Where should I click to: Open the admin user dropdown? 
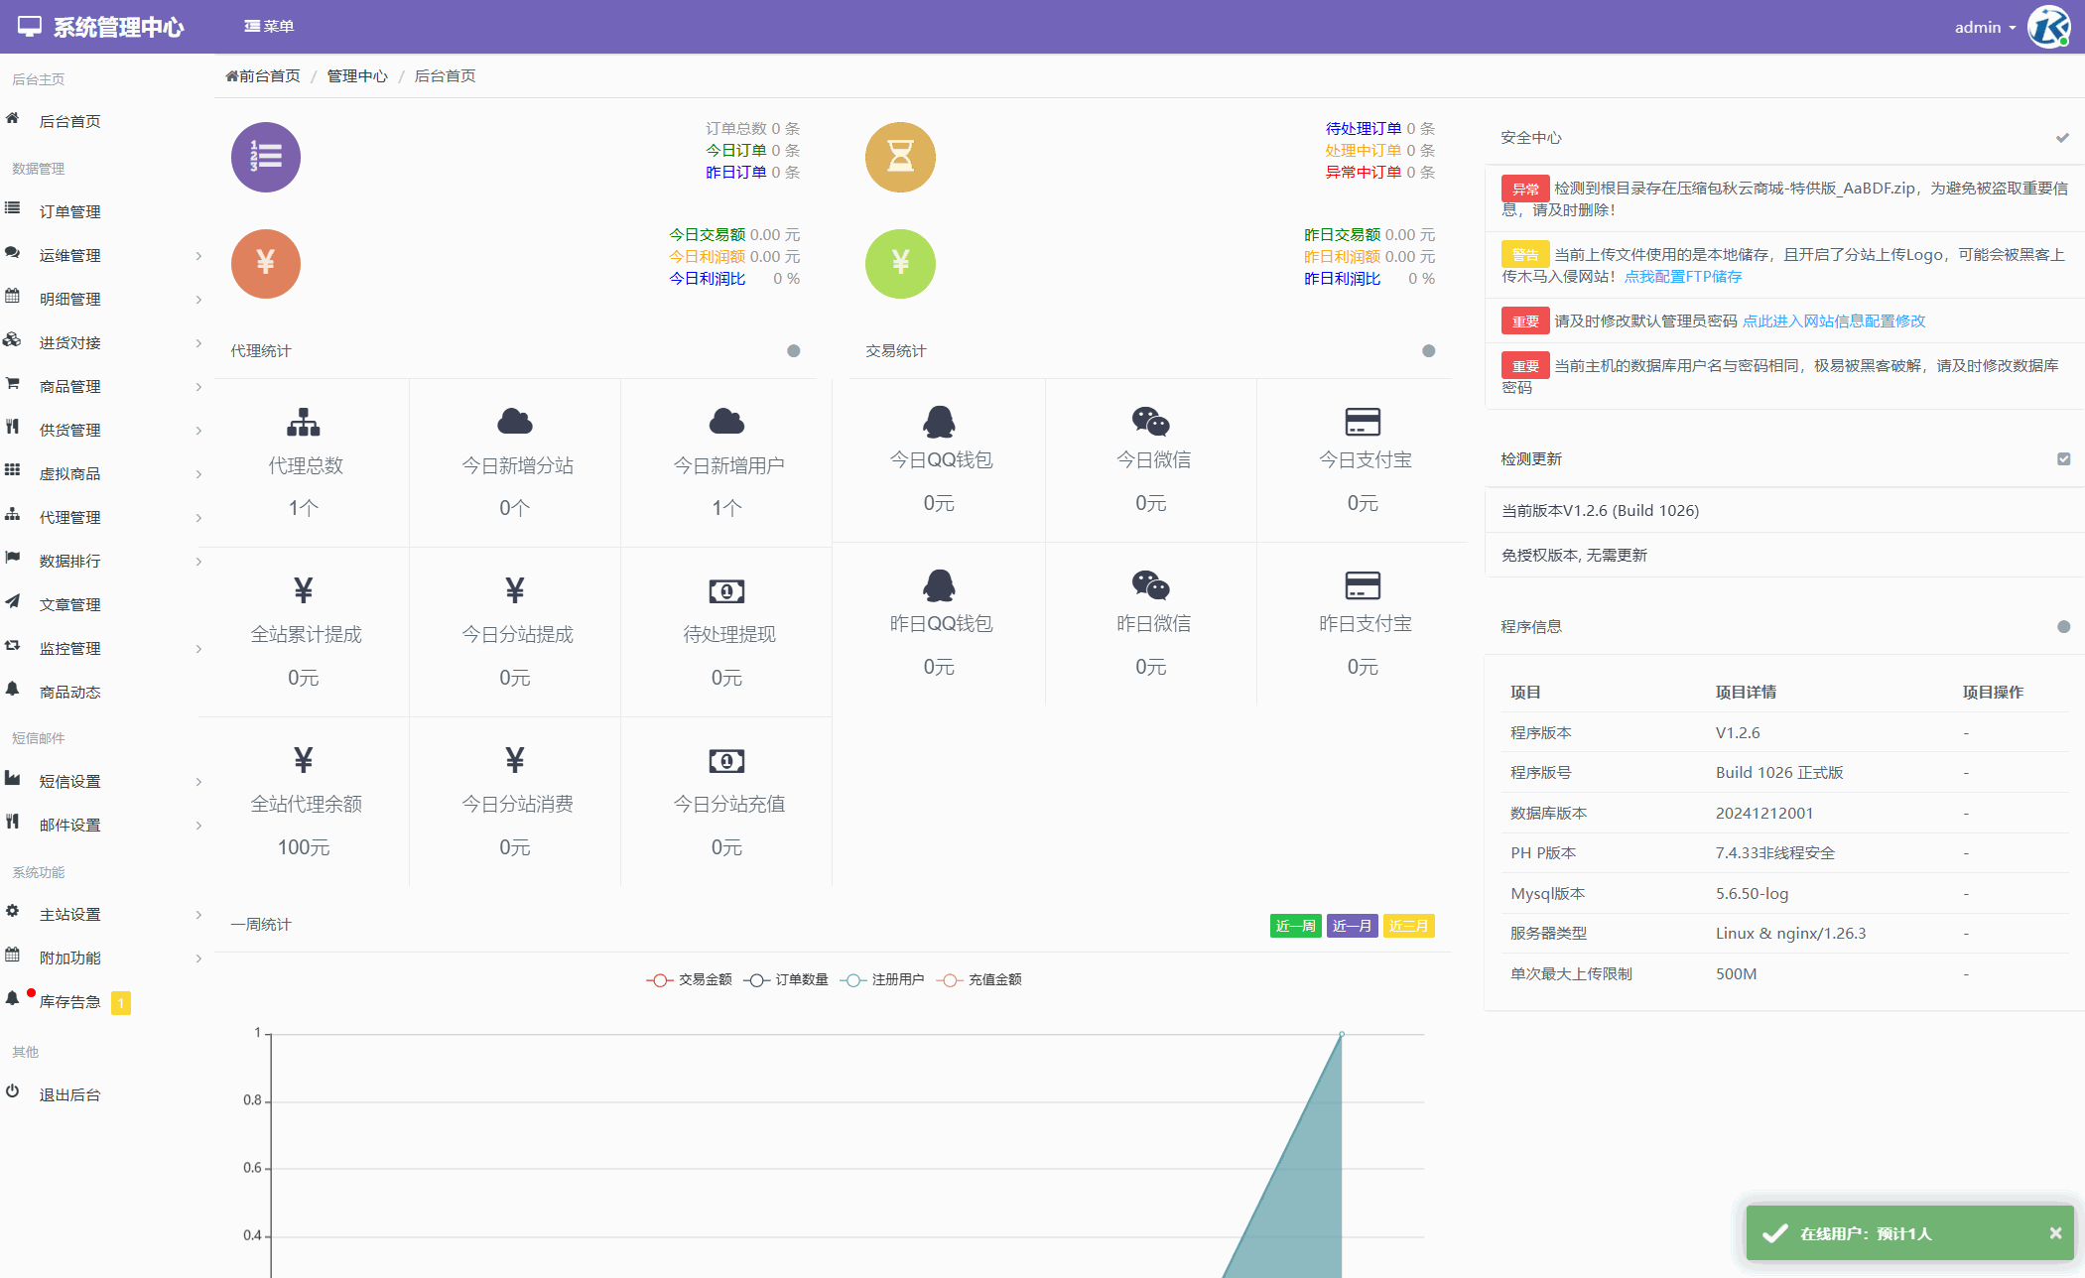tap(1984, 27)
